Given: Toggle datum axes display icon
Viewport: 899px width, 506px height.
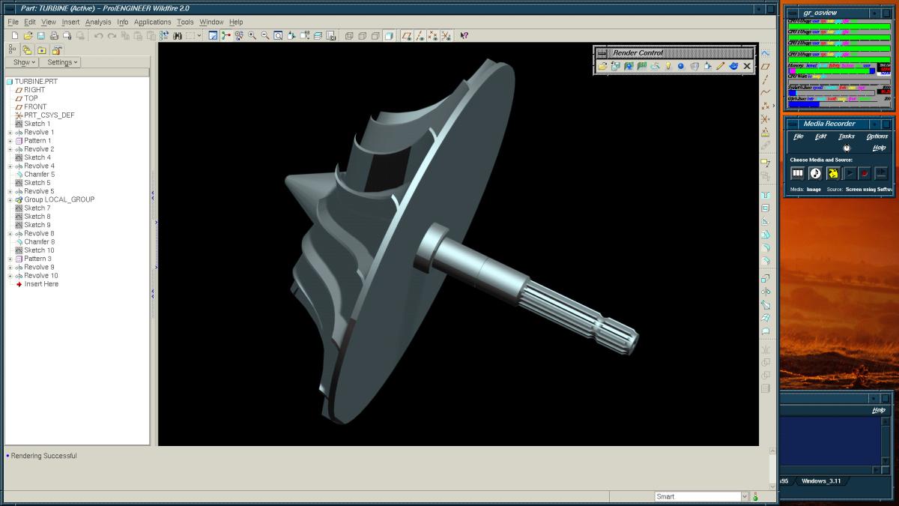Looking at the screenshot, I should coord(420,35).
